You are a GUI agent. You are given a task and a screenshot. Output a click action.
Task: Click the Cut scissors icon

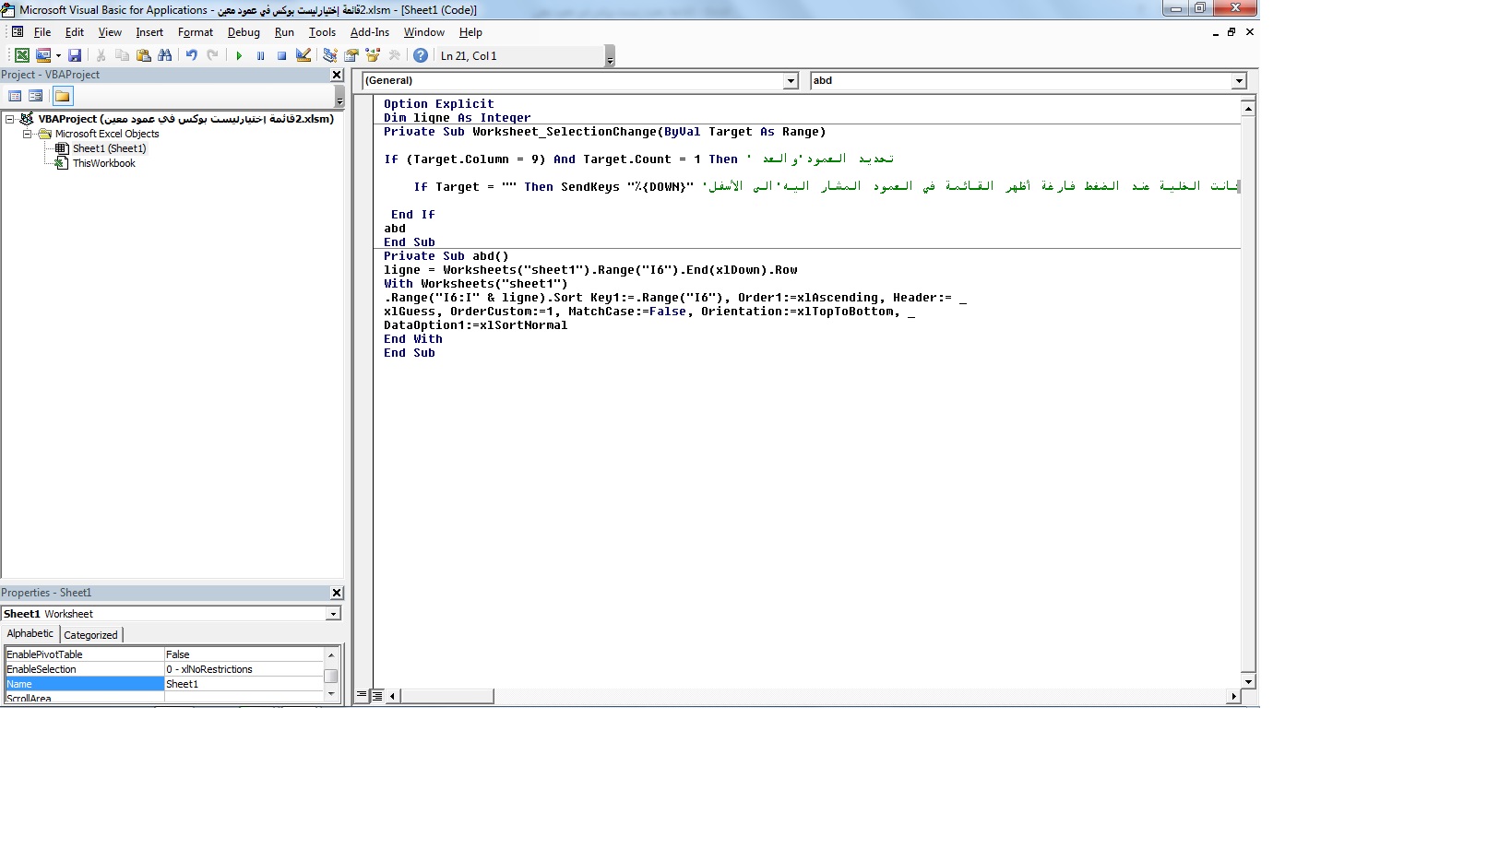(101, 55)
